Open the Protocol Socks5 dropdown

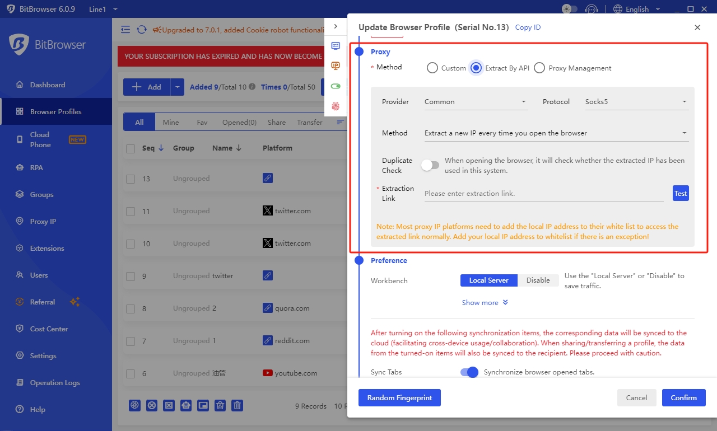tap(637, 102)
